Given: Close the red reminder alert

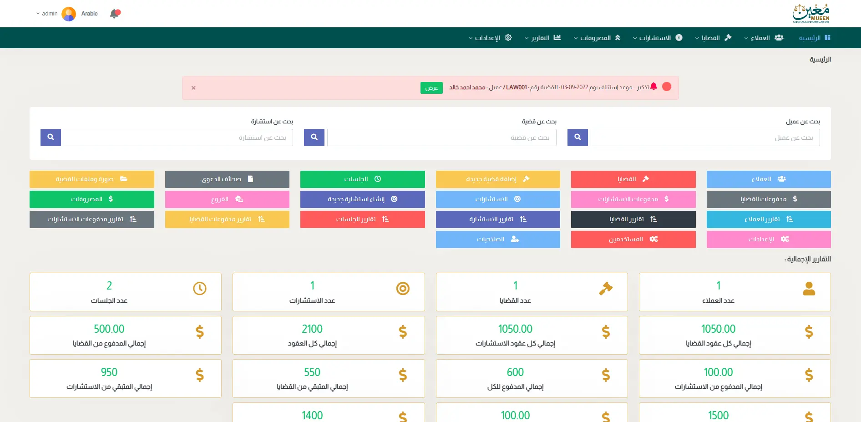Looking at the screenshot, I should [x=193, y=88].
